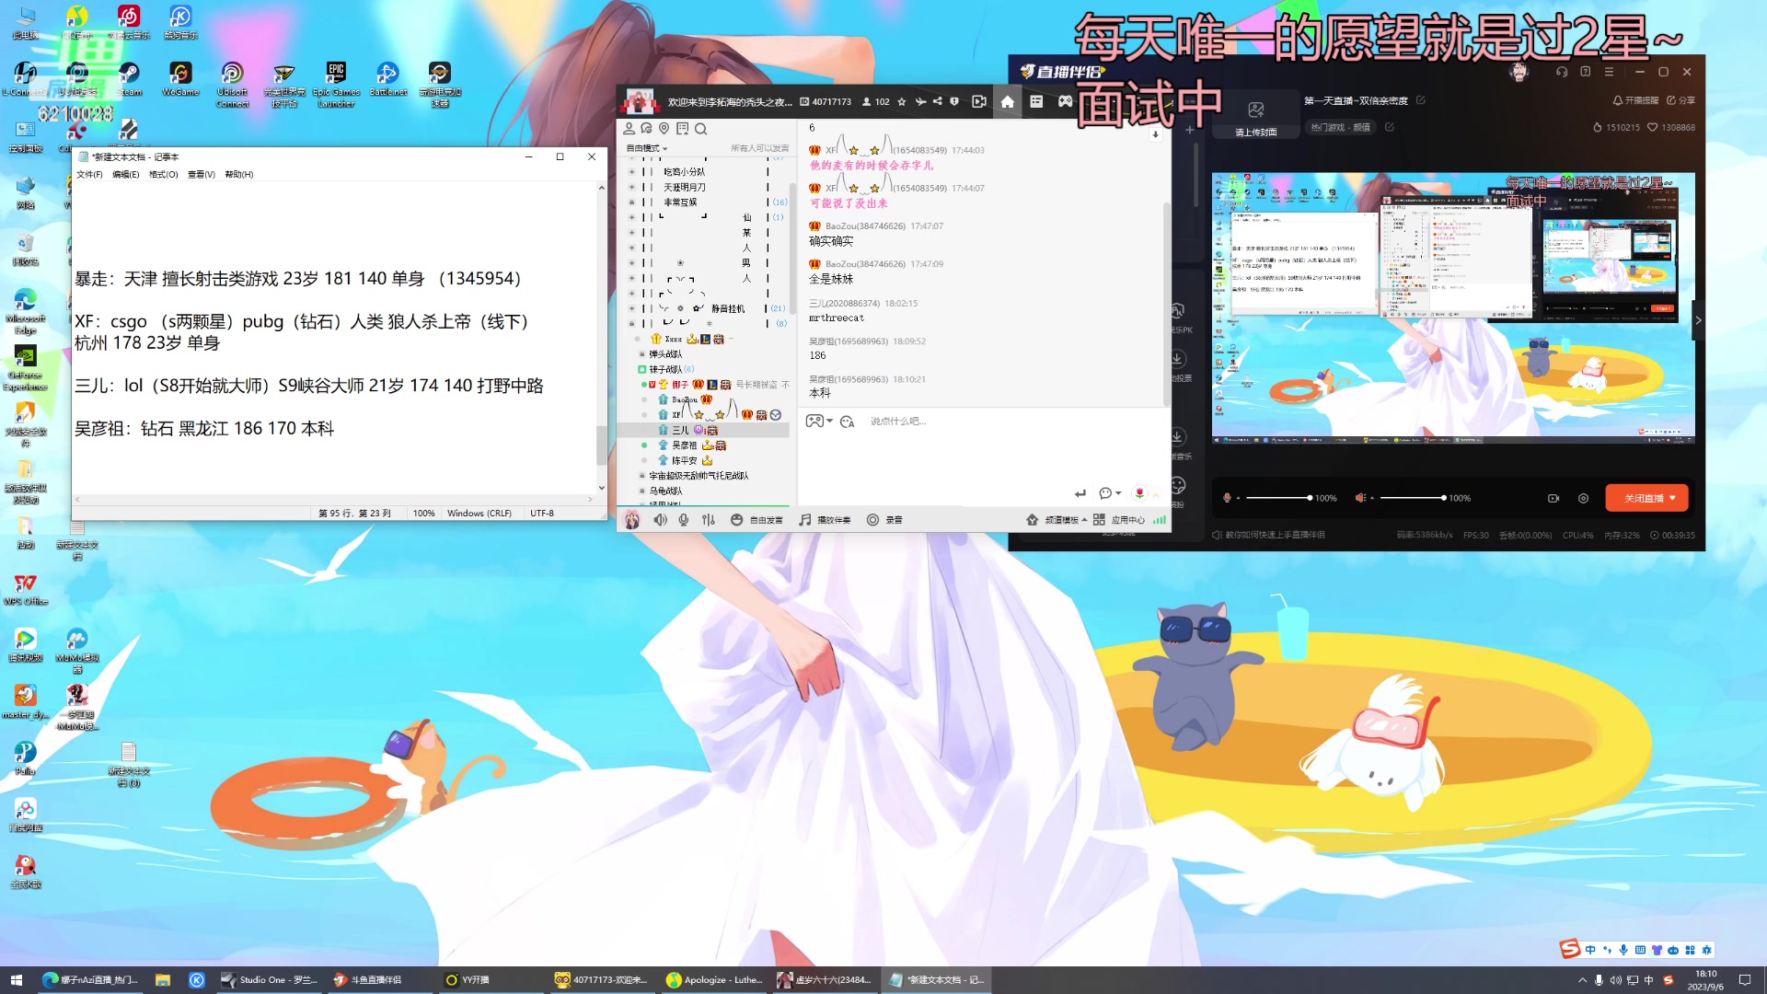Expand the right side panel arrow in 直播伴侣

click(1699, 320)
